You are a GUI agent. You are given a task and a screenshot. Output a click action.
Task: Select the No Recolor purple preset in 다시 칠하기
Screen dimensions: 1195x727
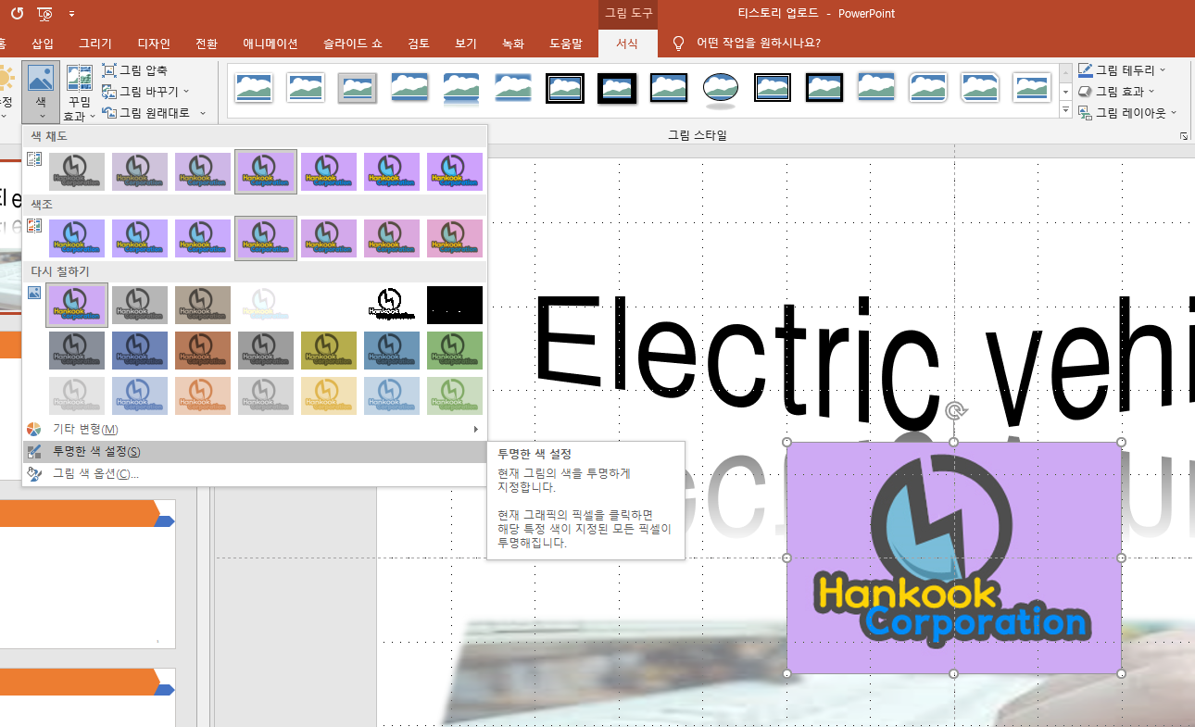(x=77, y=305)
